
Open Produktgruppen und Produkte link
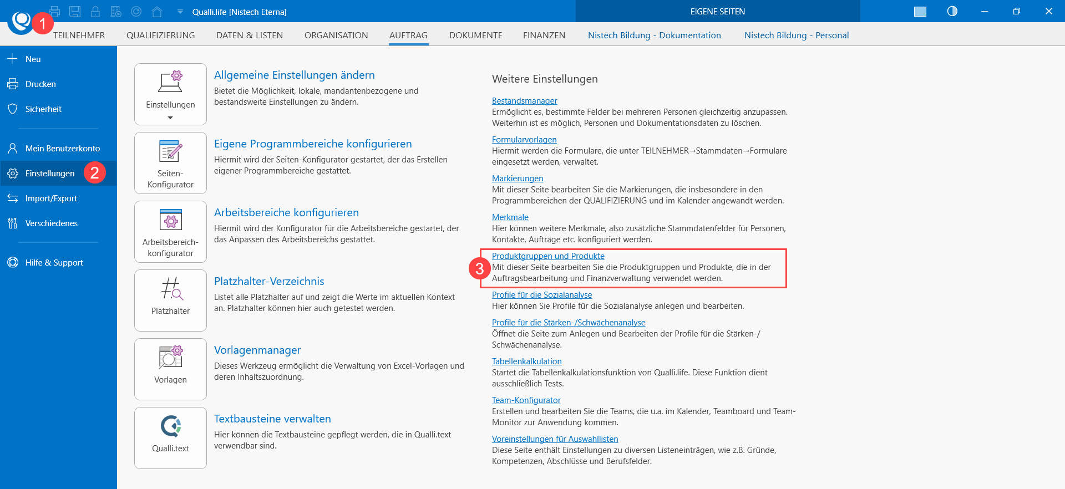click(548, 256)
